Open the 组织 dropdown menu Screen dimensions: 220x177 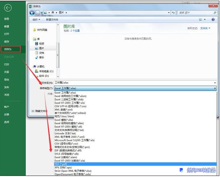click(x=36, y=20)
